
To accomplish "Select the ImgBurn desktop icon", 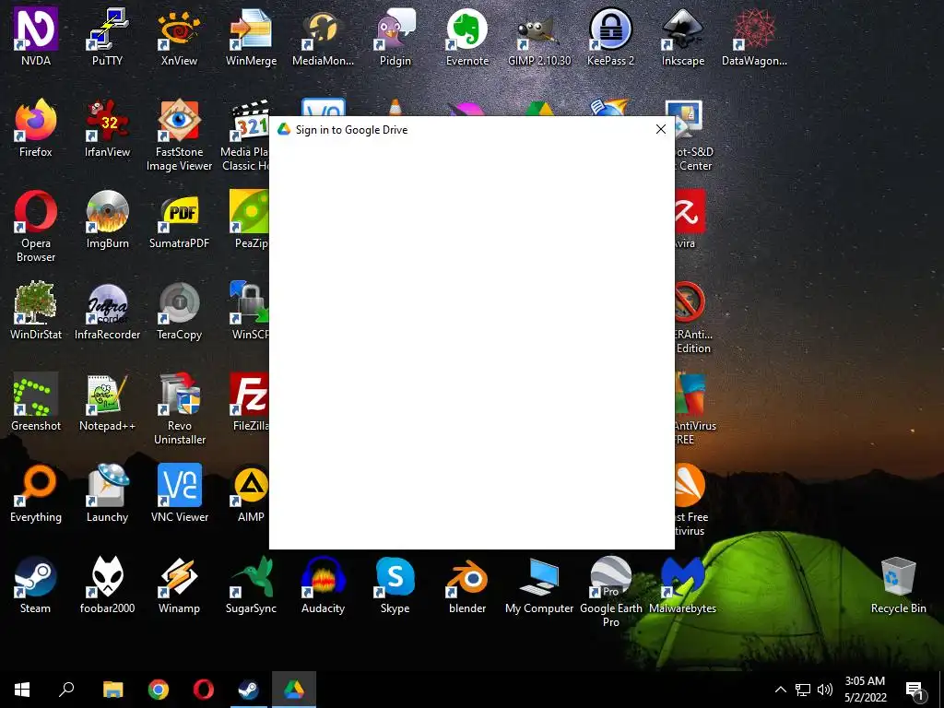I will [107, 219].
